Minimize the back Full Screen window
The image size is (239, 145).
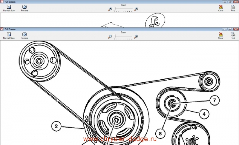click(225, 2)
